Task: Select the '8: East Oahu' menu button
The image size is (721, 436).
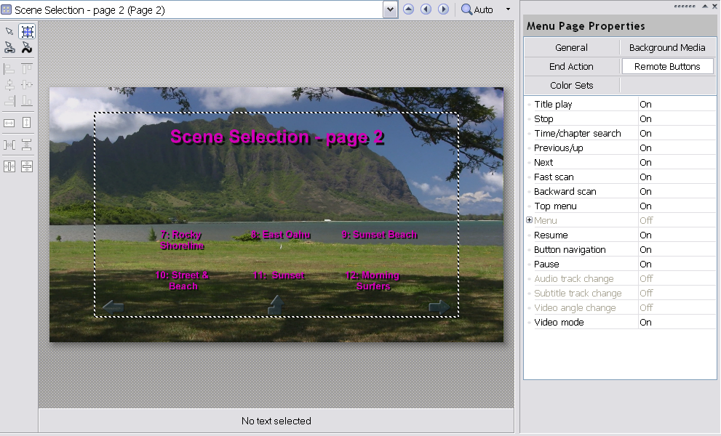Action: tap(281, 235)
